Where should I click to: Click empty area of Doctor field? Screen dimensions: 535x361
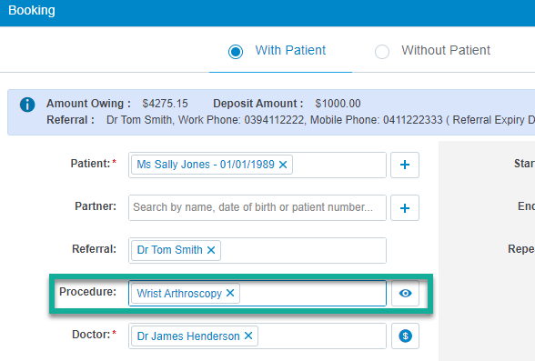[321, 336]
